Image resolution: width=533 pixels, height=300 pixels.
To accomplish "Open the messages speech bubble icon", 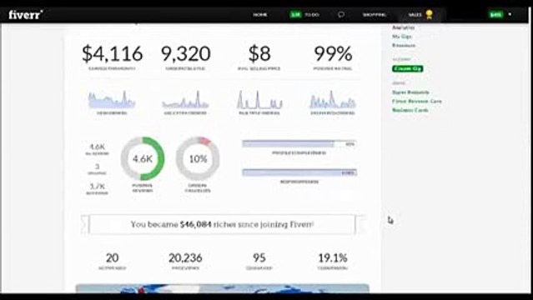I will click(341, 15).
